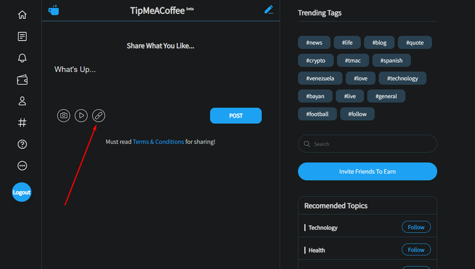Open the feed document icon in sidebar
Screen dimensions: 475x269
(22, 36)
